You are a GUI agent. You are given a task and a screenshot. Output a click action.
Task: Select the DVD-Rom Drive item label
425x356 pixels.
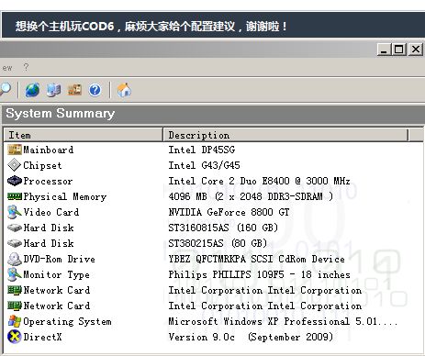point(59,259)
